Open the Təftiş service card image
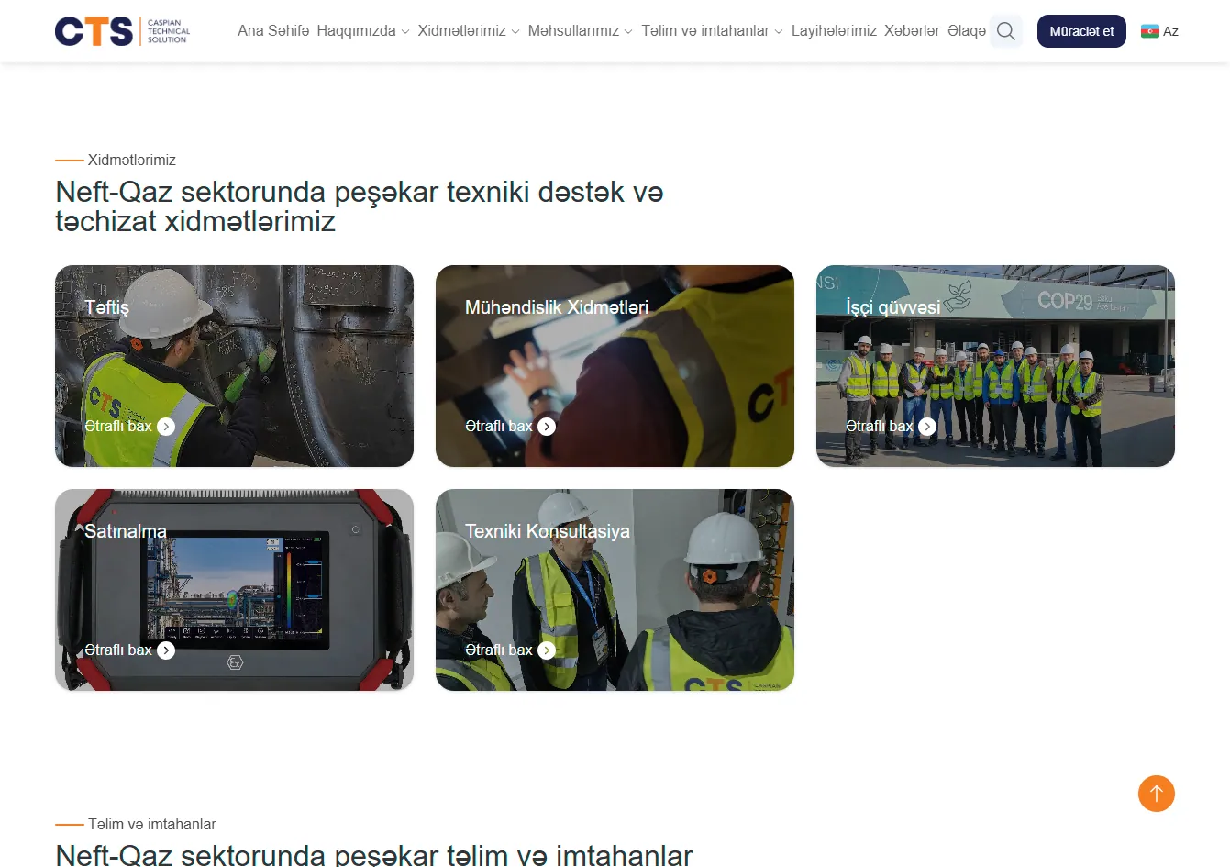This screenshot has width=1230, height=867. 234,366
